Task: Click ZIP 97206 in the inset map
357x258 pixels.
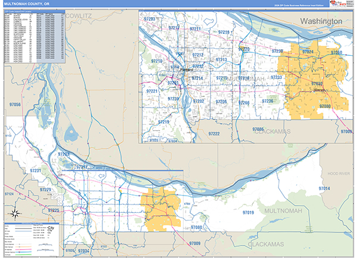Action: tap(221, 102)
